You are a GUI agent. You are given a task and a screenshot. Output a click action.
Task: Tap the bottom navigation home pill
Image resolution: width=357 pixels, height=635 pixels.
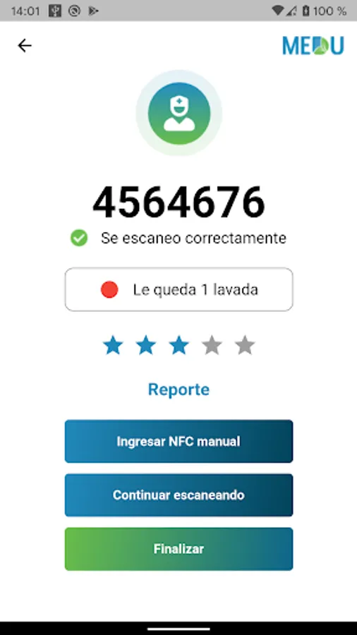(179, 629)
